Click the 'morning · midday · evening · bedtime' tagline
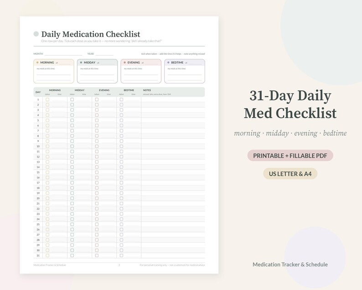Image resolution: width=362 pixels, height=290 pixels. [290, 133]
